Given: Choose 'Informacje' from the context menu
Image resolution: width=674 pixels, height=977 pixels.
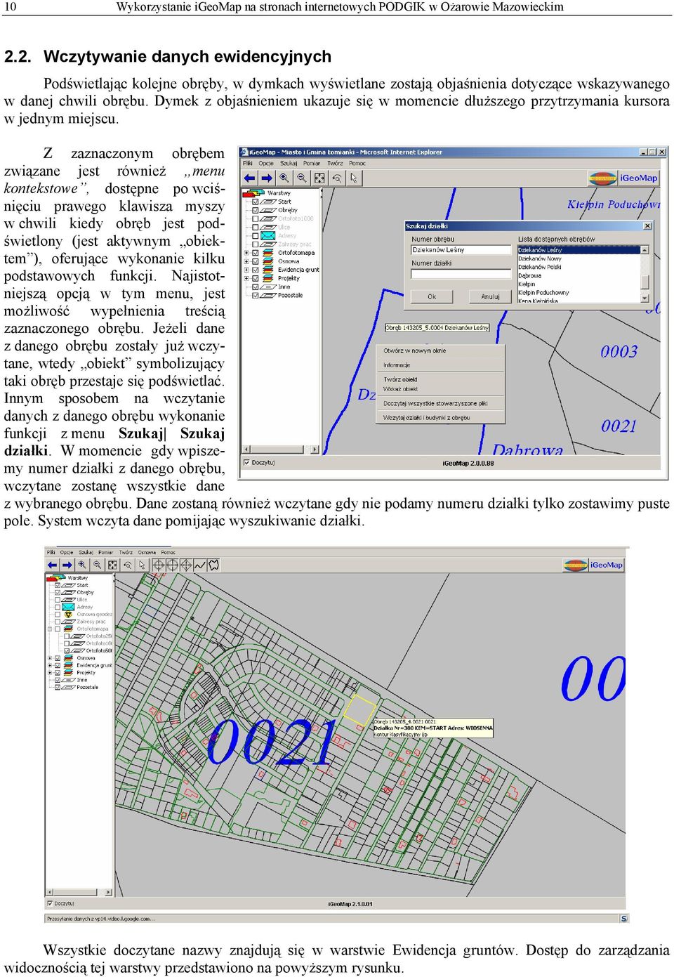Looking at the screenshot, I should click(x=397, y=365).
